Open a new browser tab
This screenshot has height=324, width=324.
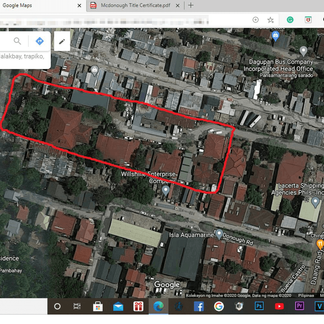[x=191, y=5]
